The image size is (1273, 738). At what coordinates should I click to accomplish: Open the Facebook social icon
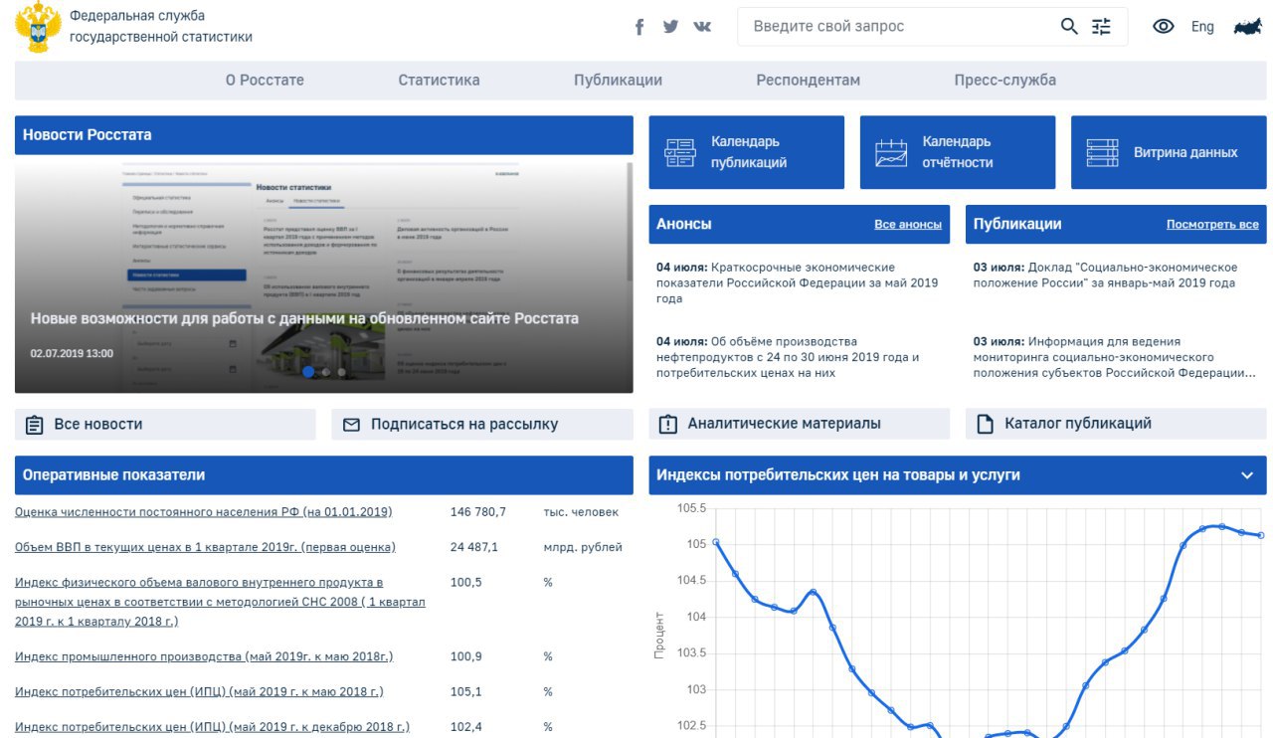click(639, 27)
